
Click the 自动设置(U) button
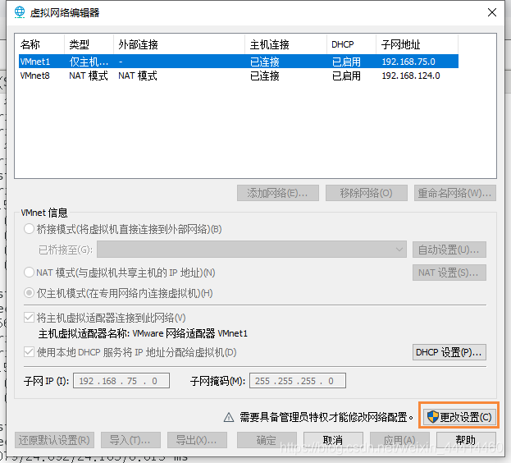(449, 250)
